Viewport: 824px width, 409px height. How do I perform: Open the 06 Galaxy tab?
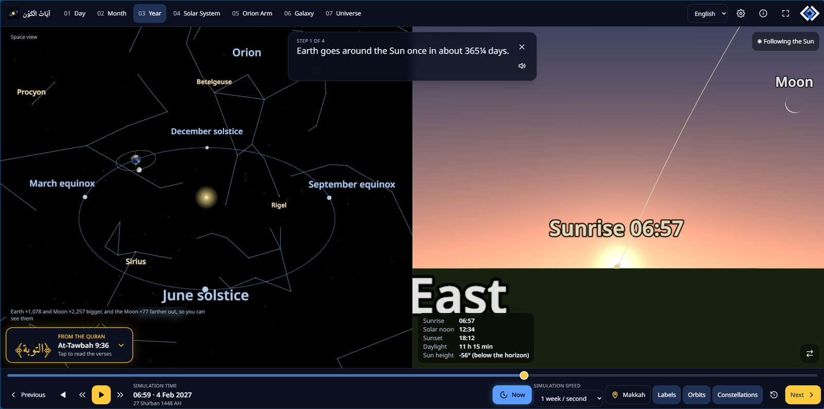[x=299, y=13]
